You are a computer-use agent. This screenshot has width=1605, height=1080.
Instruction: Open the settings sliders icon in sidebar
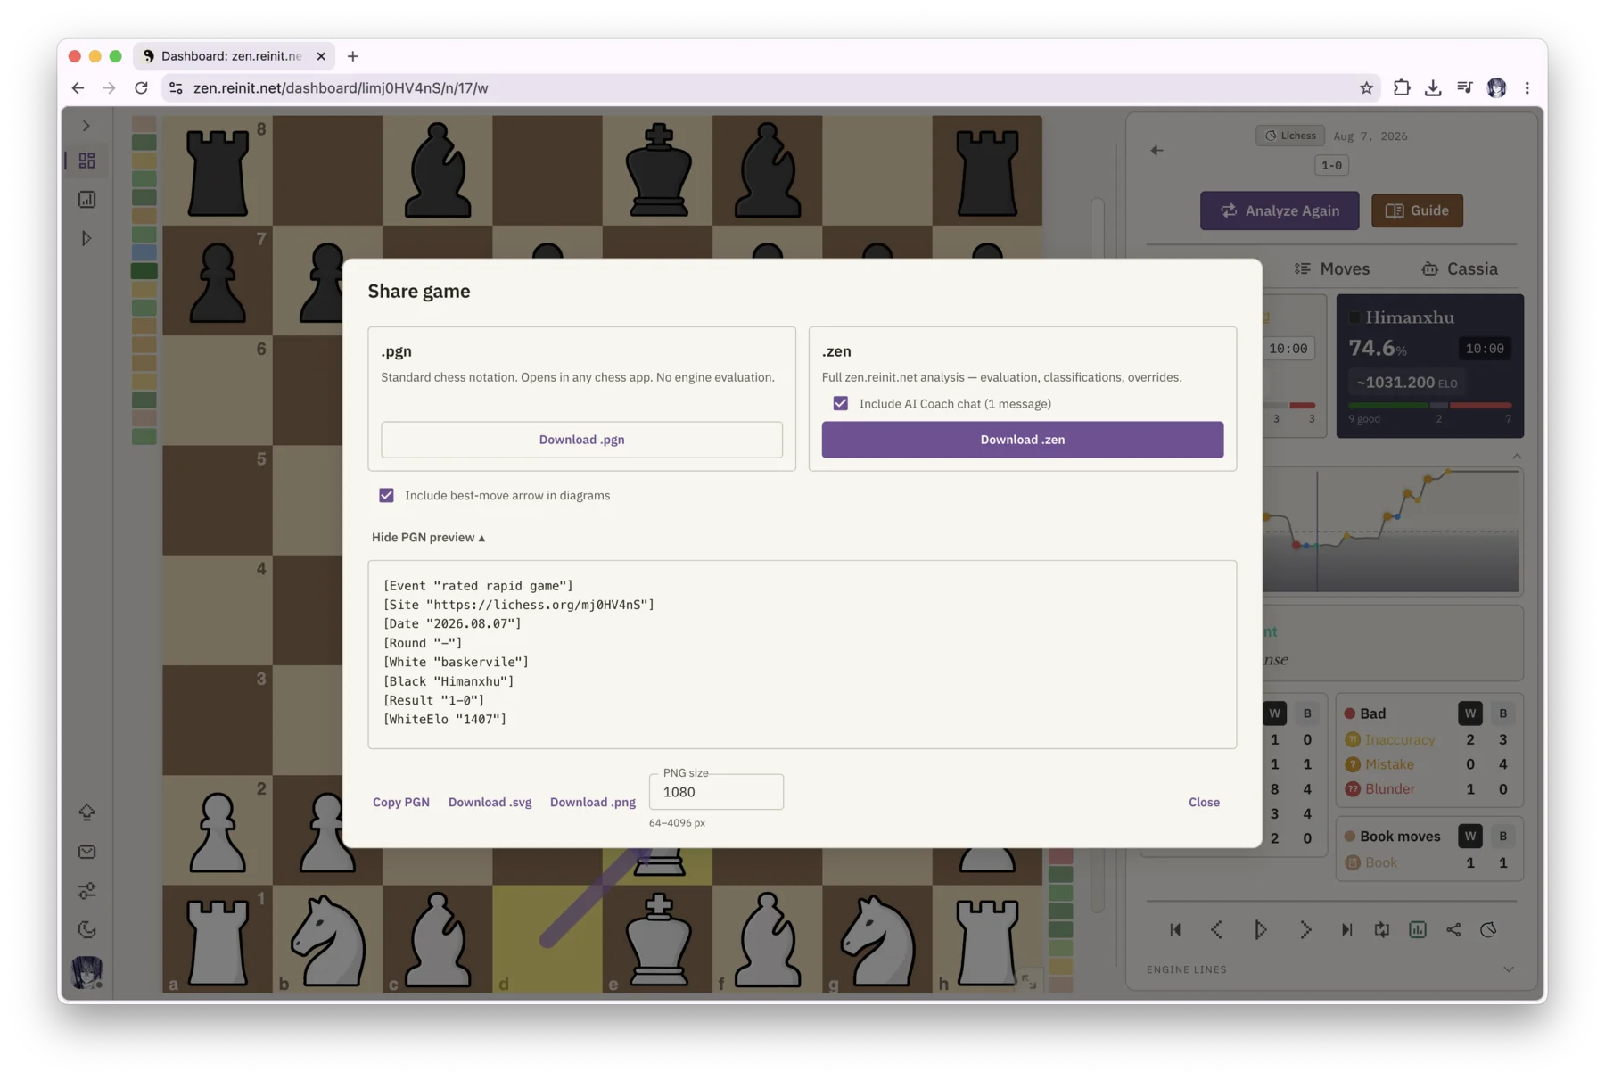click(x=86, y=891)
